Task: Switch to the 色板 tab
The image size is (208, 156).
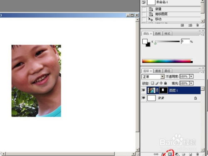Action: pos(158,34)
